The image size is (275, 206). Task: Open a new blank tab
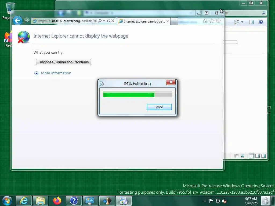pos(174,21)
